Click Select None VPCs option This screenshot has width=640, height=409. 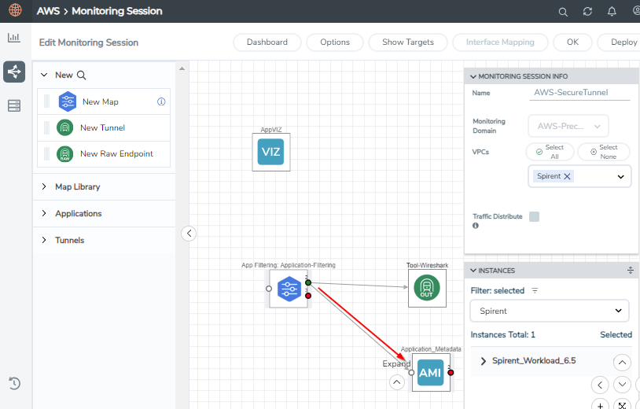pos(604,152)
